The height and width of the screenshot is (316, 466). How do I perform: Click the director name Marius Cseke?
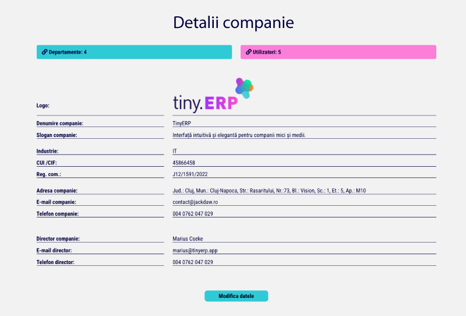(188, 239)
